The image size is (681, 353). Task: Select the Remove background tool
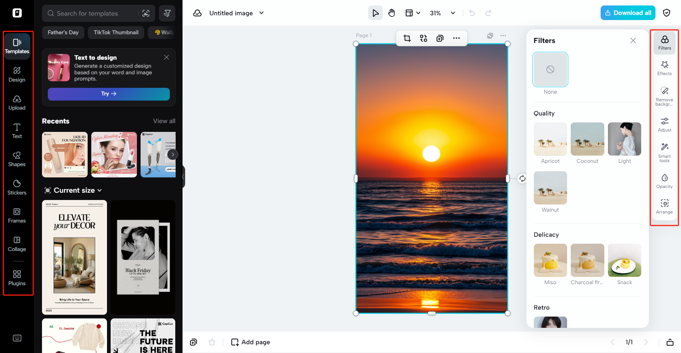tap(664, 96)
